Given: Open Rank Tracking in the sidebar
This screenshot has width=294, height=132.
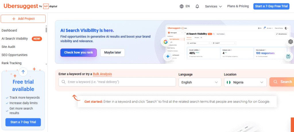Looking at the screenshot, I should 11,63.
